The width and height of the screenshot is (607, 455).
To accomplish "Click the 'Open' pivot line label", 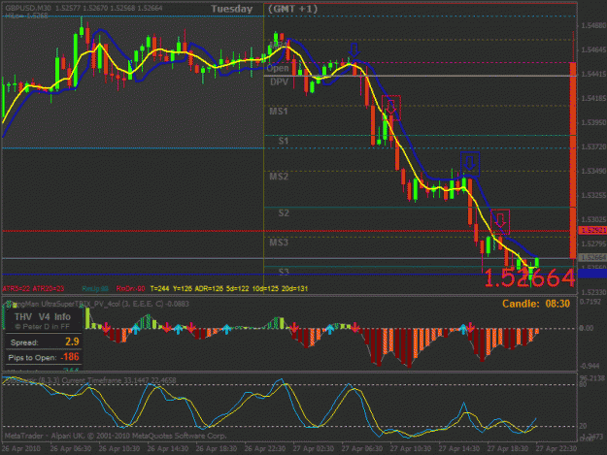I will tap(278, 69).
